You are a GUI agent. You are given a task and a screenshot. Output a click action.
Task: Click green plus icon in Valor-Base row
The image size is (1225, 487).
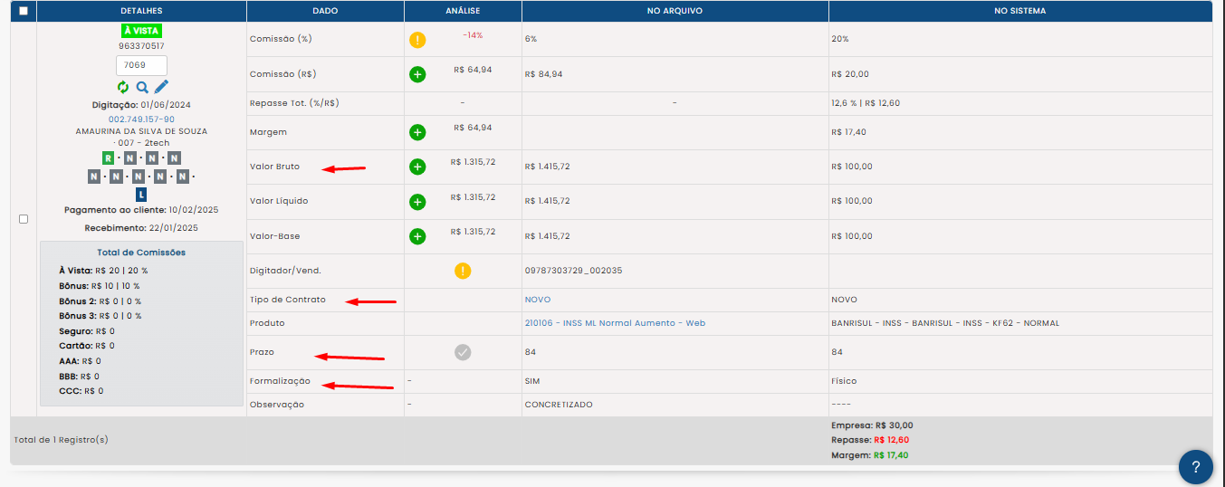417,236
